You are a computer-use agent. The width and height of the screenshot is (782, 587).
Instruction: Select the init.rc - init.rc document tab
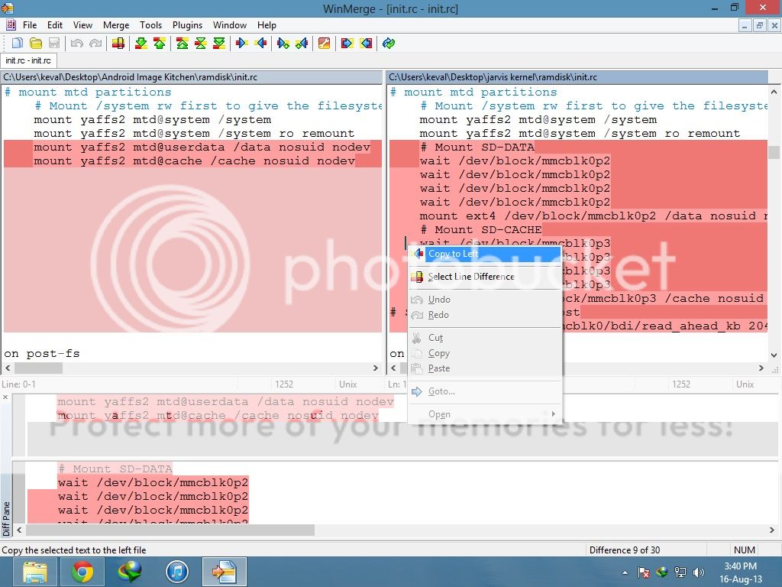(x=28, y=60)
